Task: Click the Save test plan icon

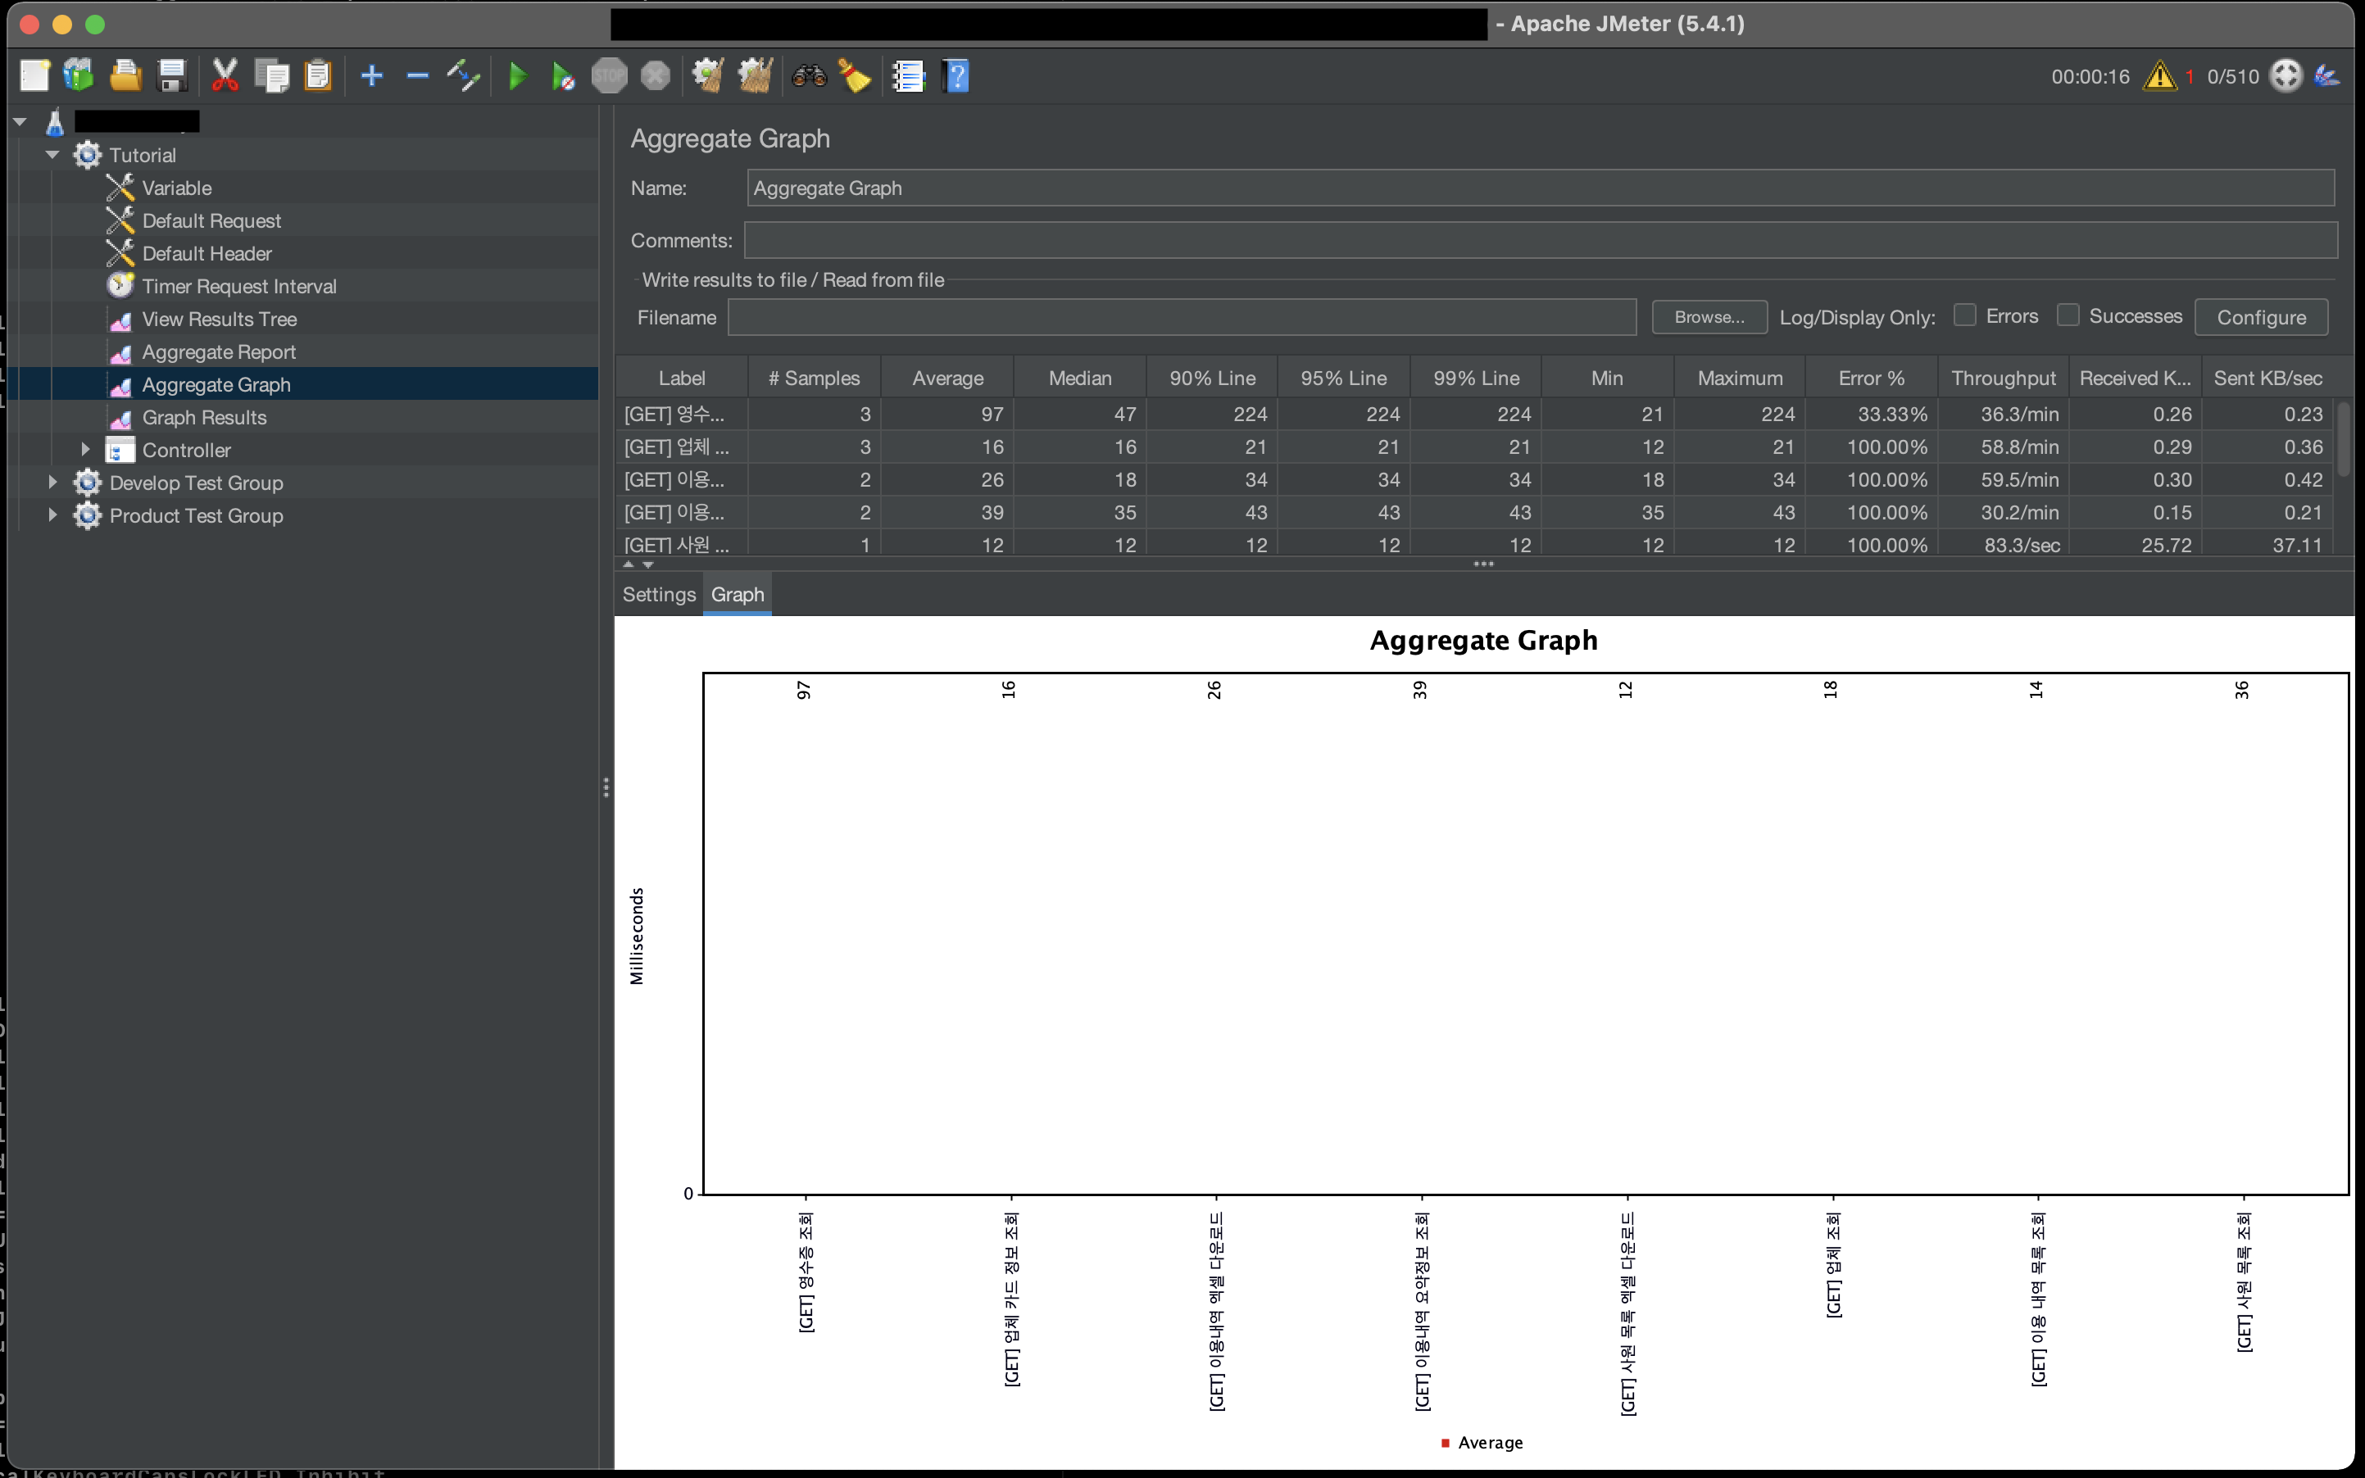Action: [x=172, y=76]
